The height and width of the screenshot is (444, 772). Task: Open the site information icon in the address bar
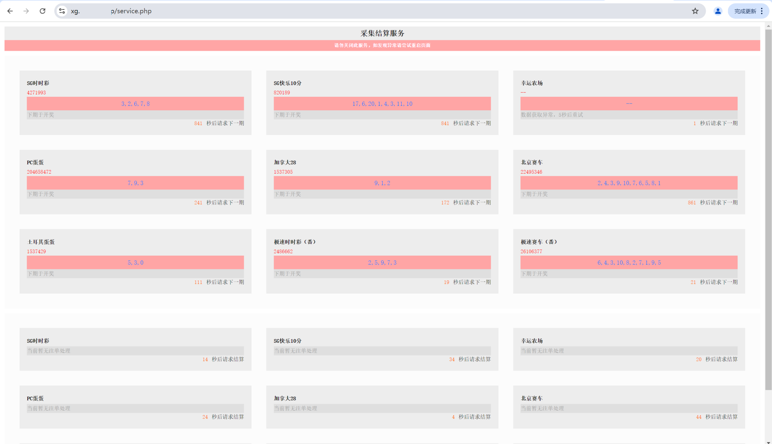(62, 11)
